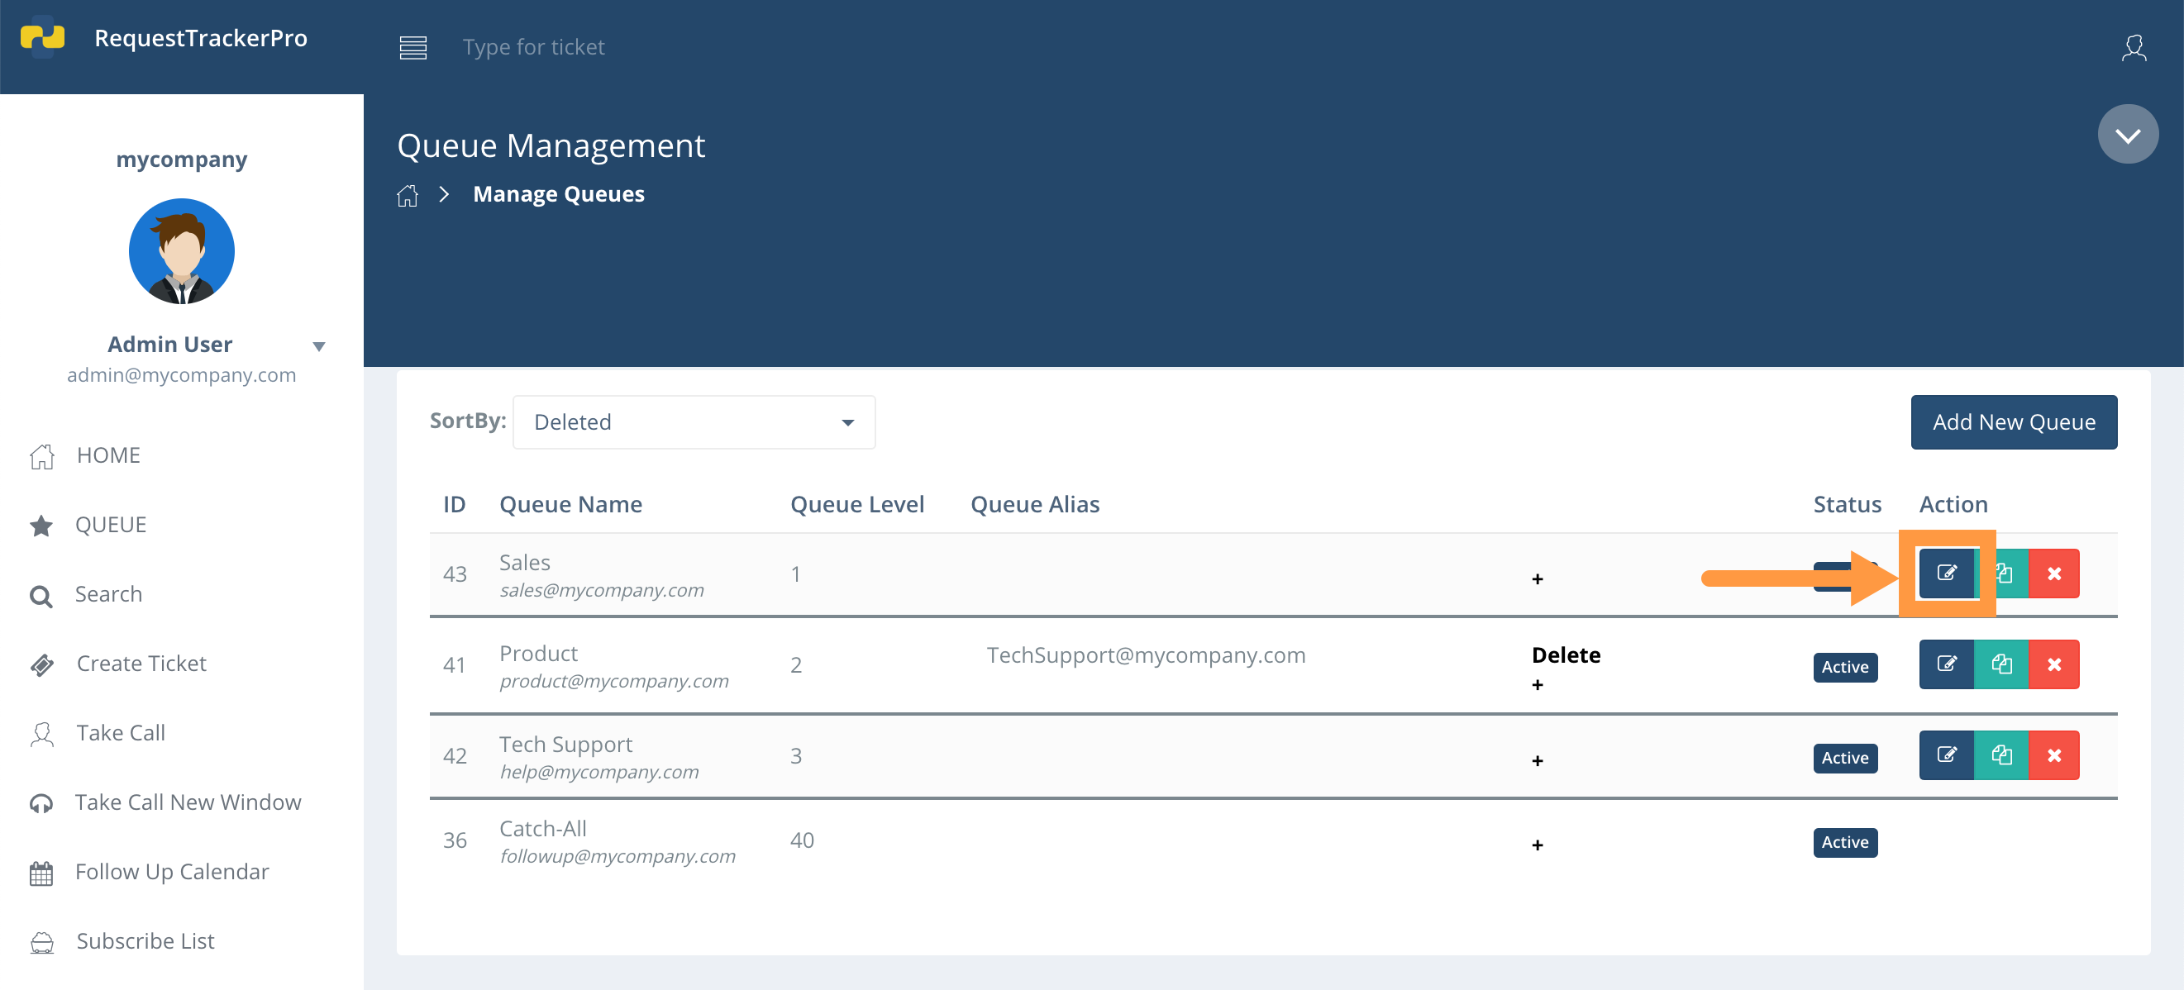Open the QUEUE item in the sidebar

point(110,524)
